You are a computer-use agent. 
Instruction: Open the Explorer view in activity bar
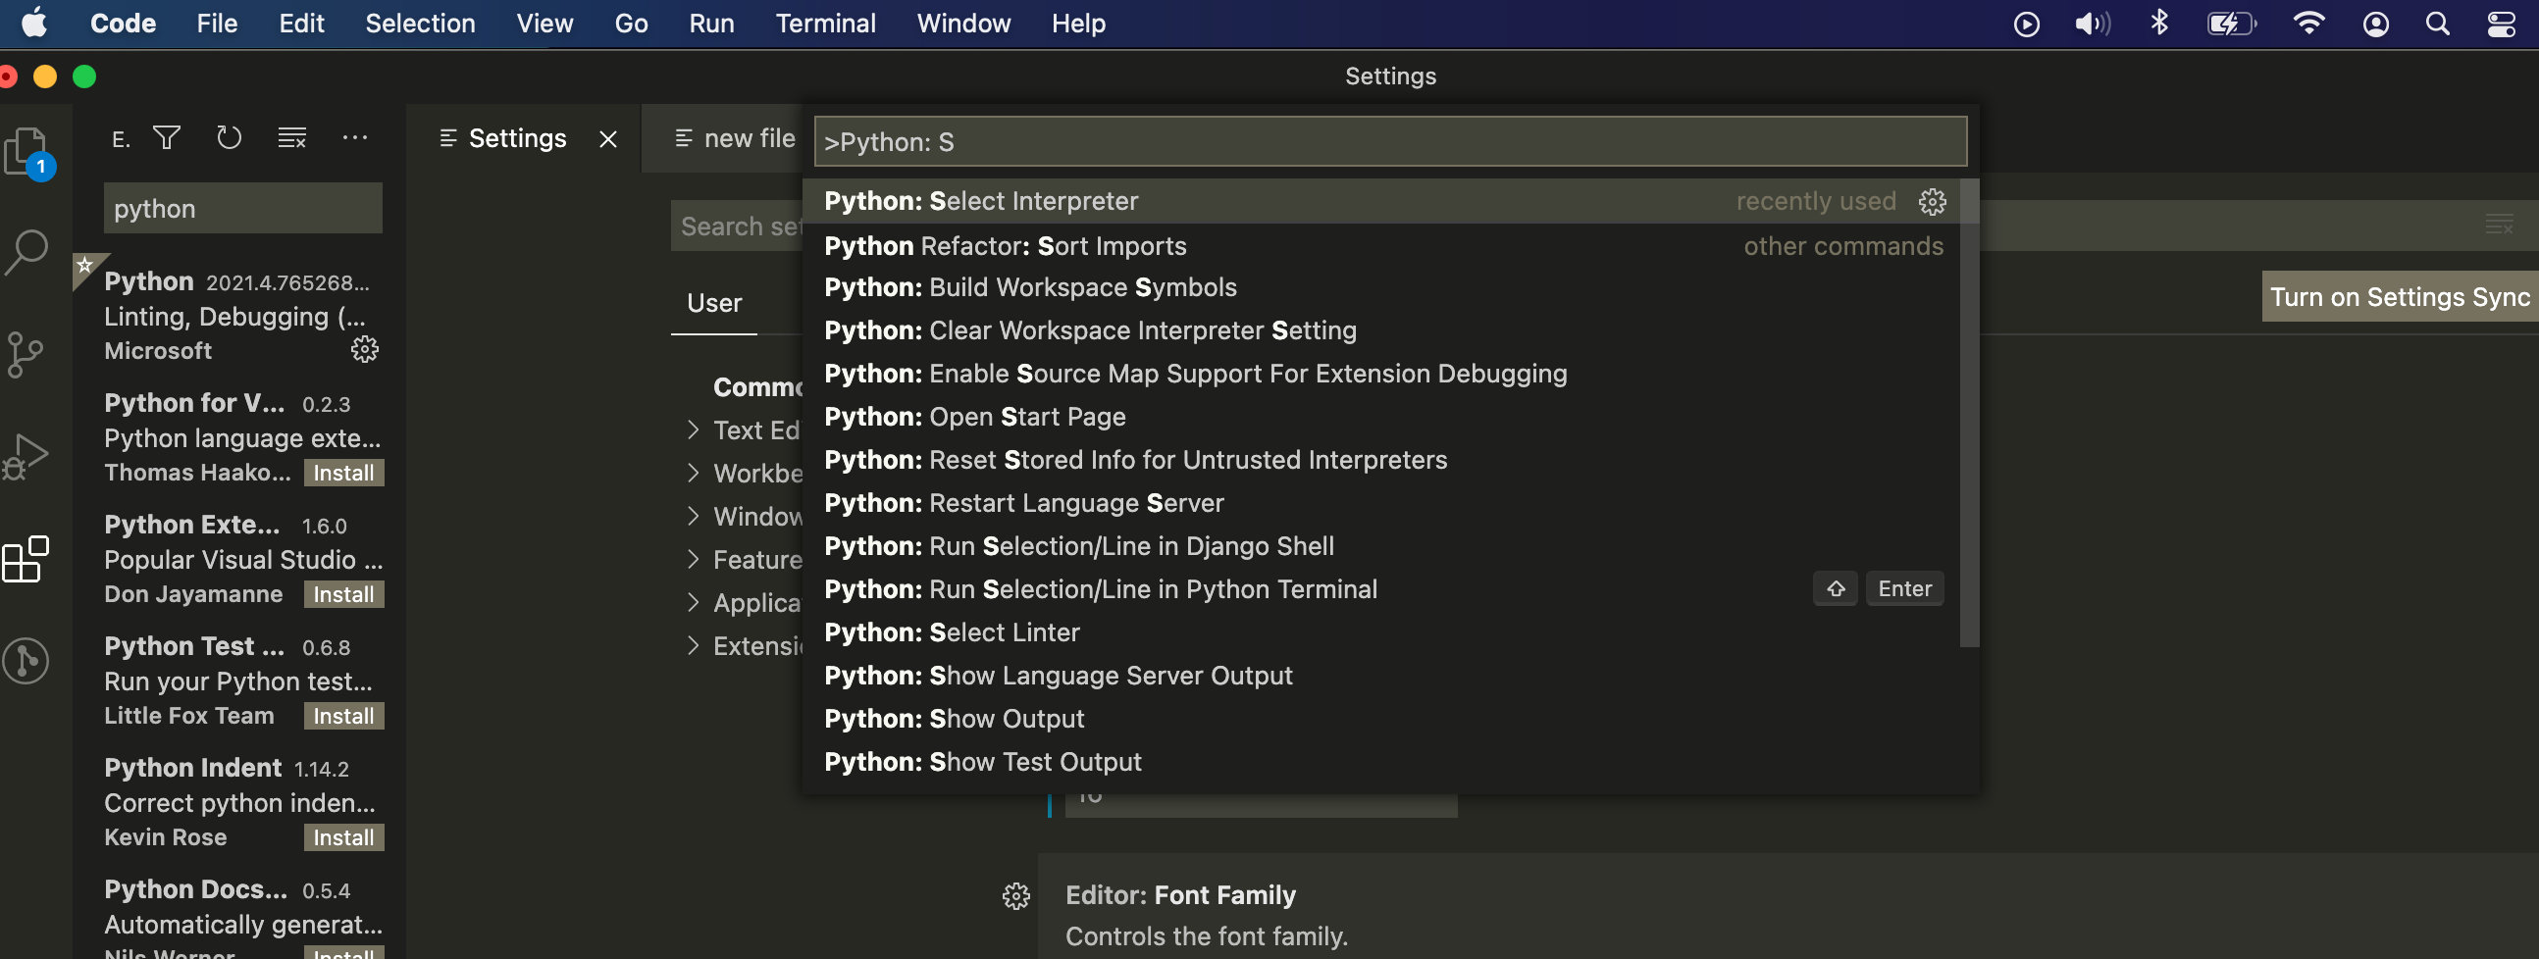click(27, 152)
